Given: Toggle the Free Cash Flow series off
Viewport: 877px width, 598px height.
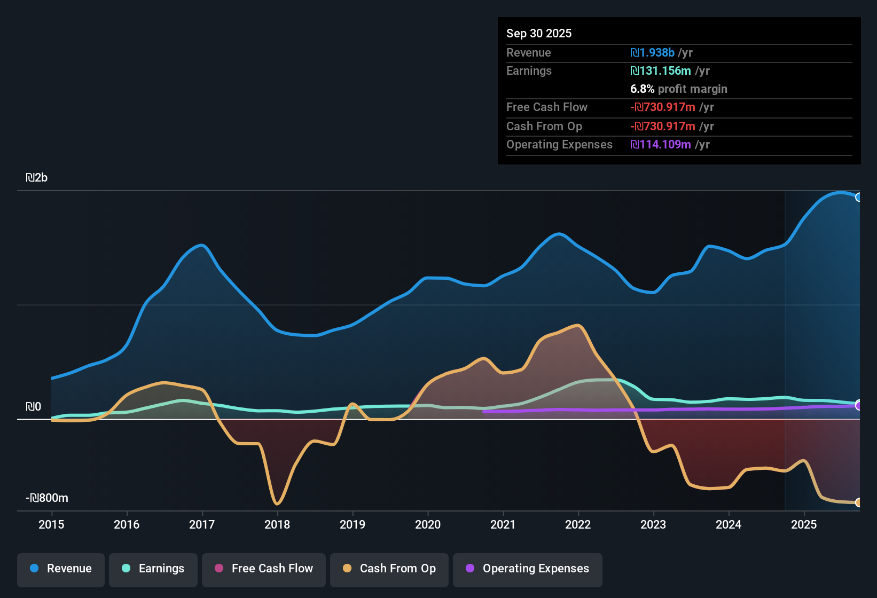Looking at the screenshot, I should 263,569.
